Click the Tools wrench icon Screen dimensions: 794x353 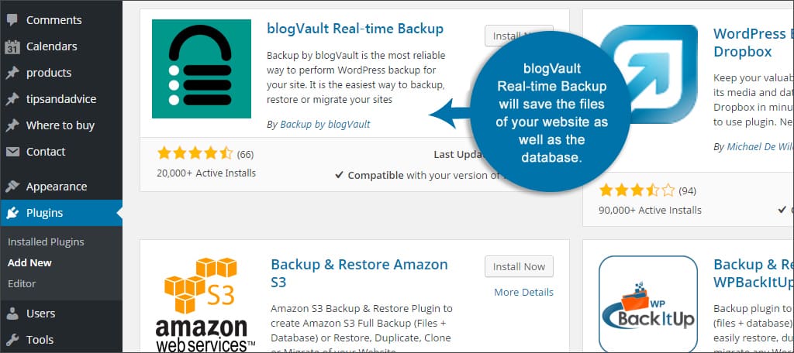click(12, 339)
